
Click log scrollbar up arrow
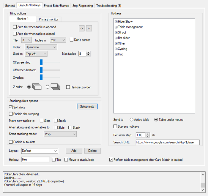pos(203,175)
